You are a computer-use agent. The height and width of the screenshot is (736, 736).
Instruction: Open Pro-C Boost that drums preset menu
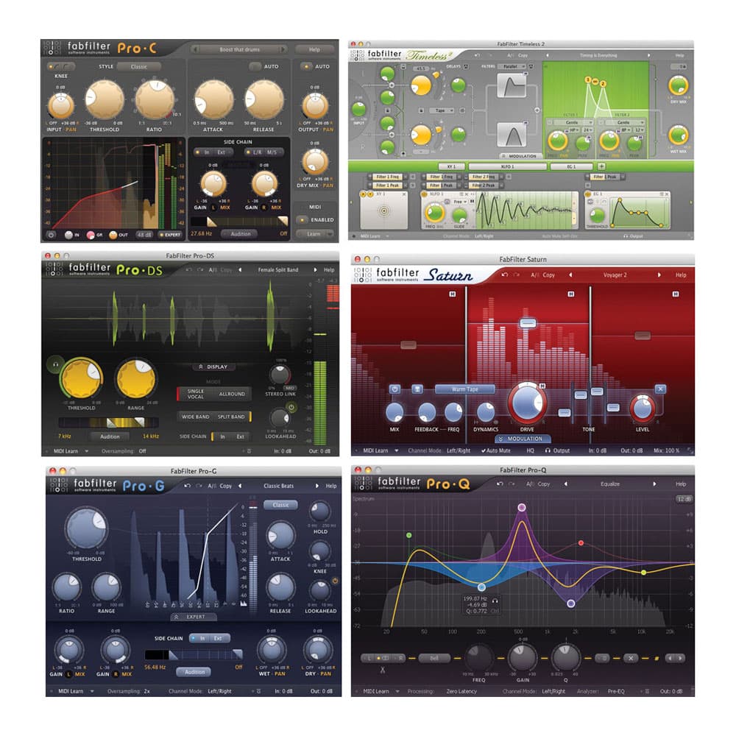point(239,49)
